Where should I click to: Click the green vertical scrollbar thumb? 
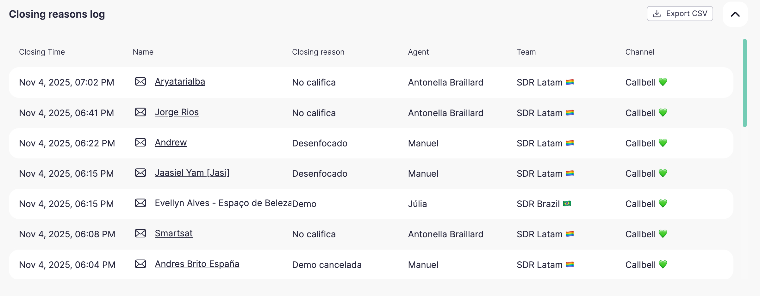point(745,83)
